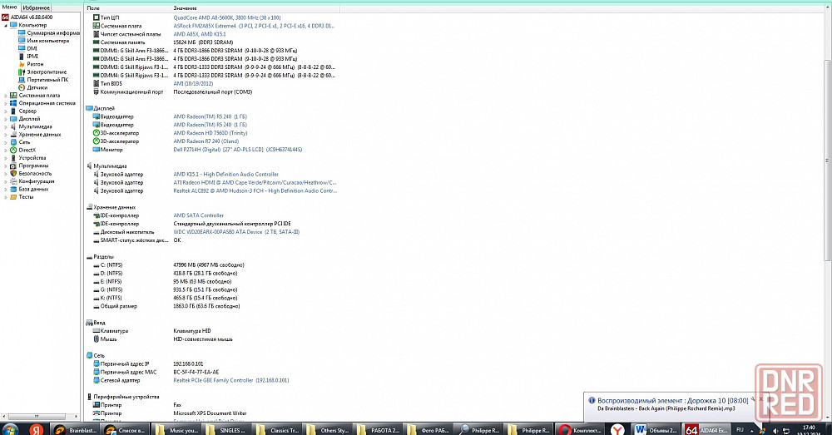The width and height of the screenshot is (832, 435).
Task: Open the Тесты benchmark icon
Action: pos(13,197)
